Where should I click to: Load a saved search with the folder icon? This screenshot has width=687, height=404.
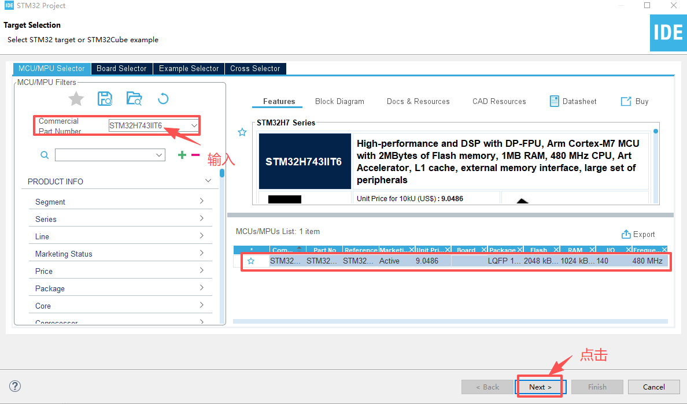coord(134,99)
